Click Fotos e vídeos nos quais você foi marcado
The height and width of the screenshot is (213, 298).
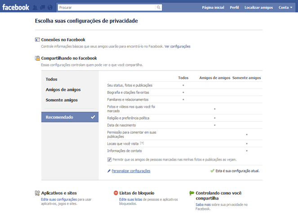tap(185, 109)
